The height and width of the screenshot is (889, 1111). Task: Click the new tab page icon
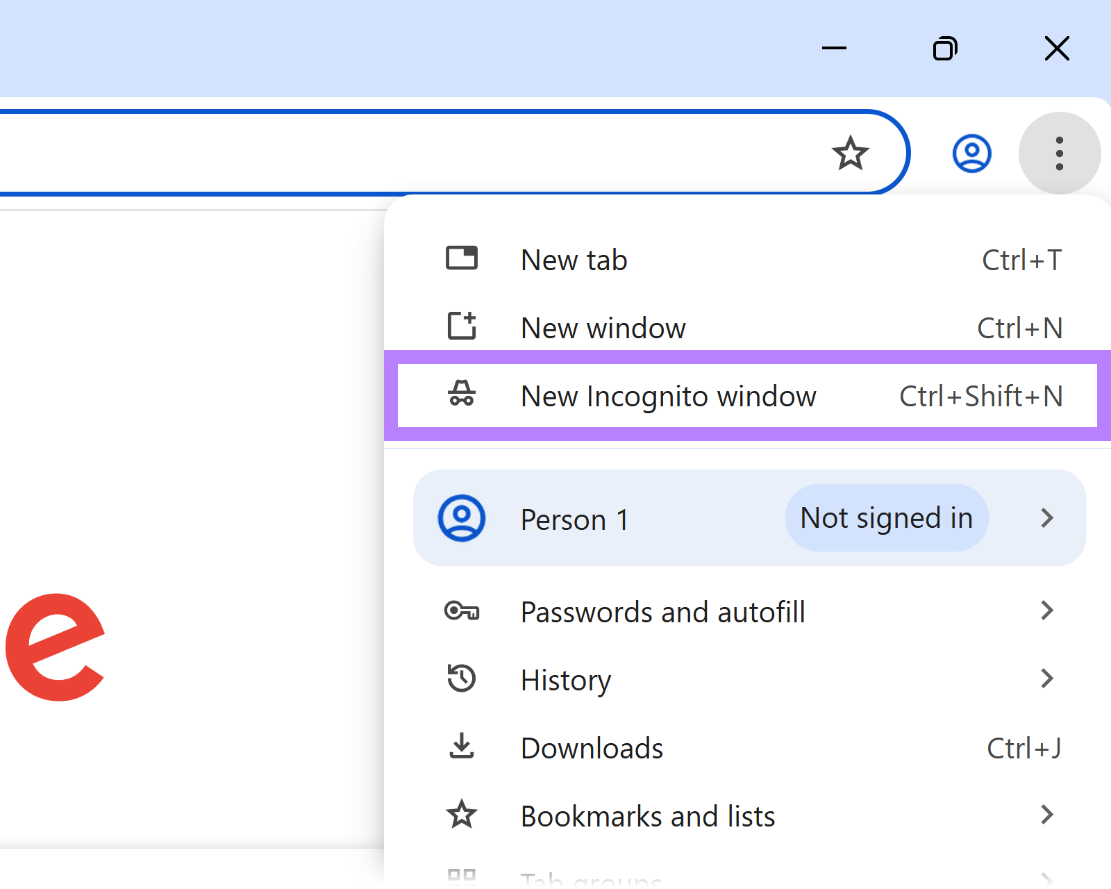click(x=462, y=258)
